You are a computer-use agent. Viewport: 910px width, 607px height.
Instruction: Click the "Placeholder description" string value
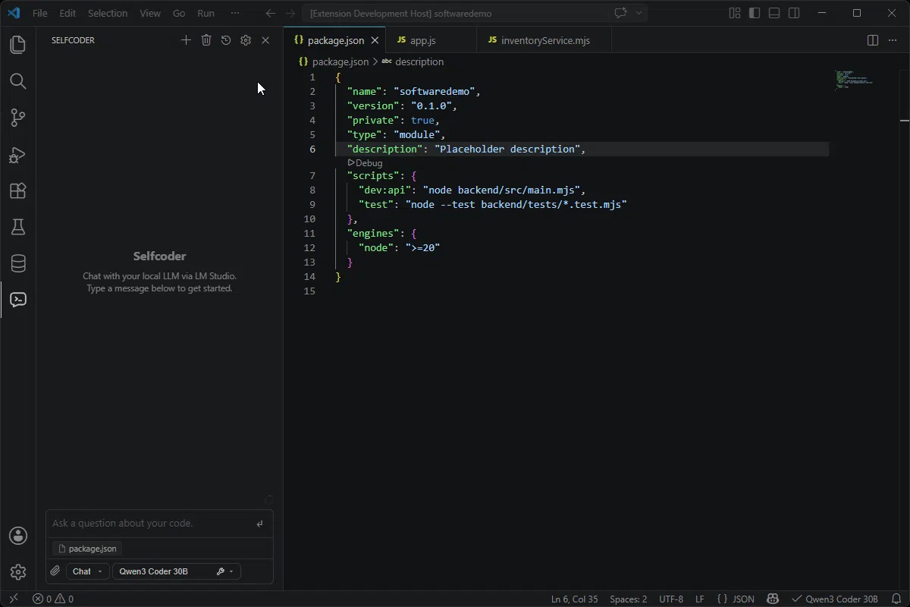tap(507, 149)
